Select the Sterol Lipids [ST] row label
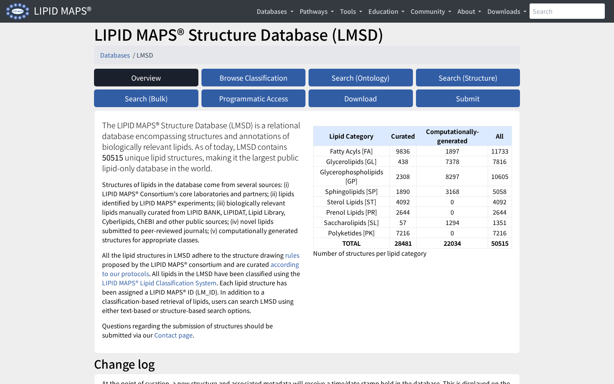614x384 pixels. click(351, 202)
